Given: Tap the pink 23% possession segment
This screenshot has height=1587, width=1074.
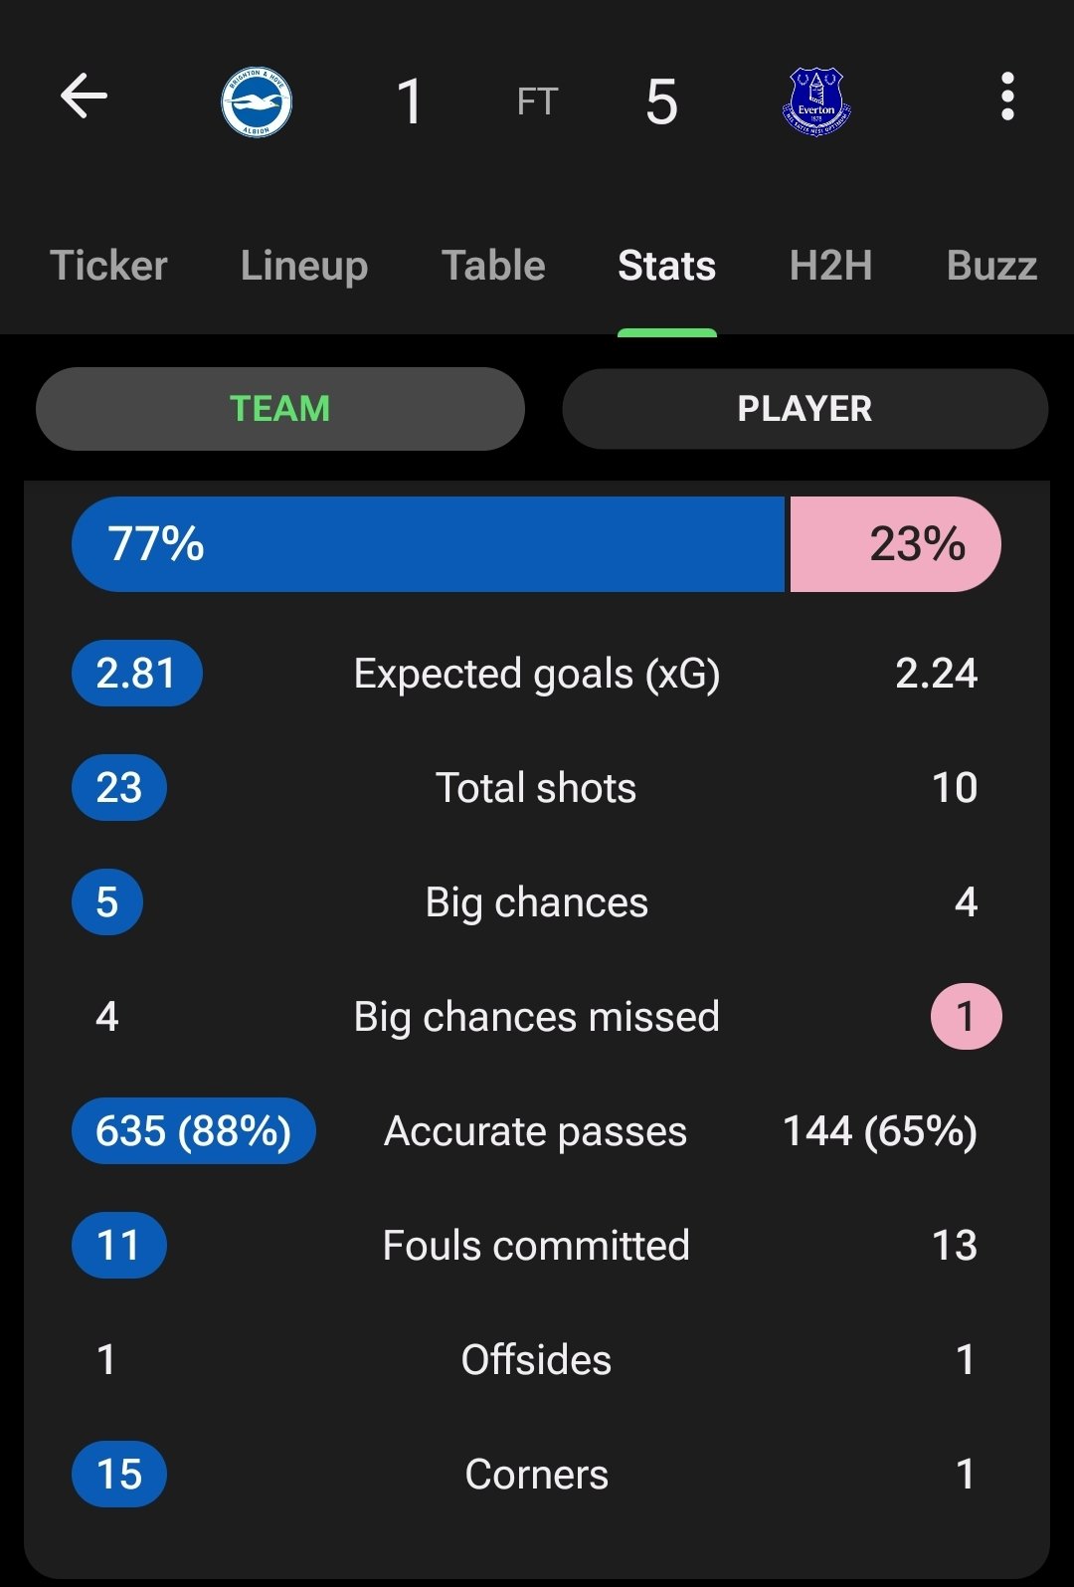Looking at the screenshot, I should (895, 544).
